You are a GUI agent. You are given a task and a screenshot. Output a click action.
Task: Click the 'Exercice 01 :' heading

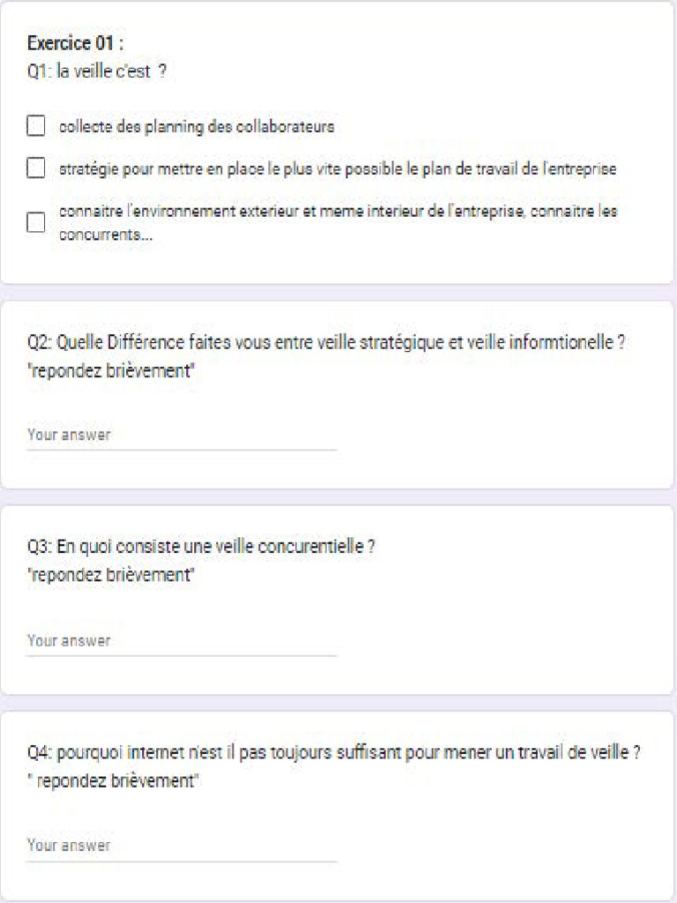(75, 43)
